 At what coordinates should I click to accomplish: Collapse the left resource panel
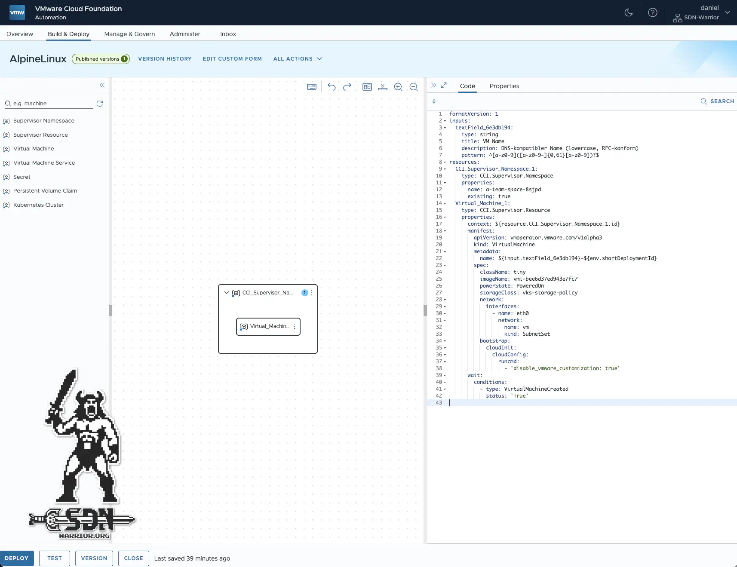click(102, 85)
